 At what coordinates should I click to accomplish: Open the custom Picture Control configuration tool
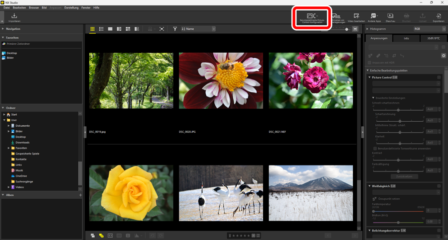(312, 18)
